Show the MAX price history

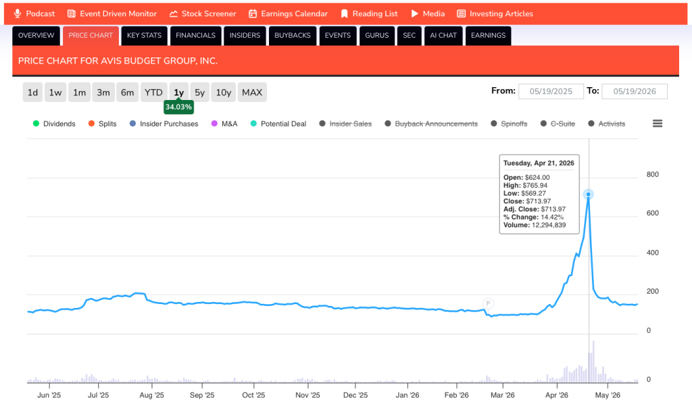pyautogui.click(x=252, y=93)
